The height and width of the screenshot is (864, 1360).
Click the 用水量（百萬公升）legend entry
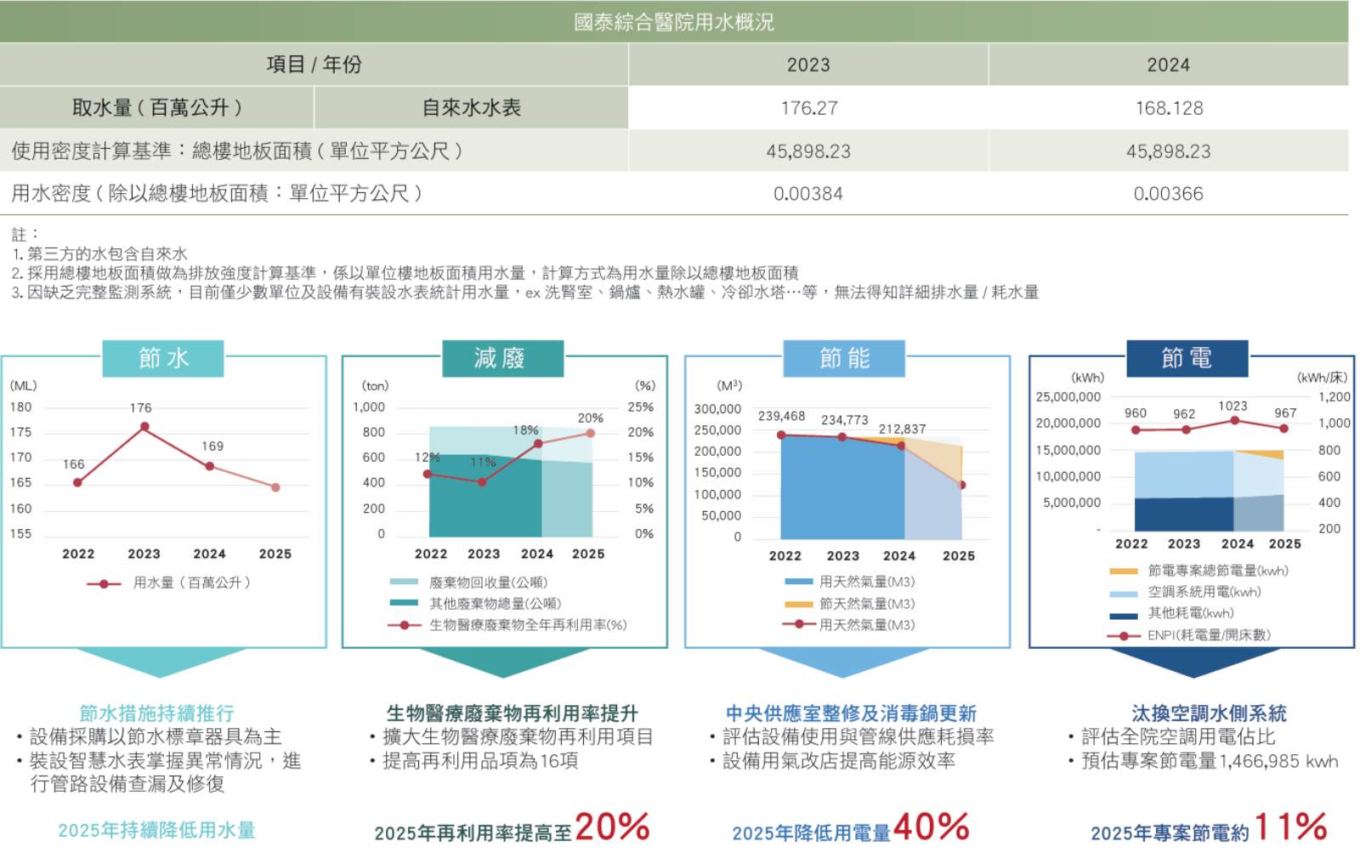[x=169, y=583]
